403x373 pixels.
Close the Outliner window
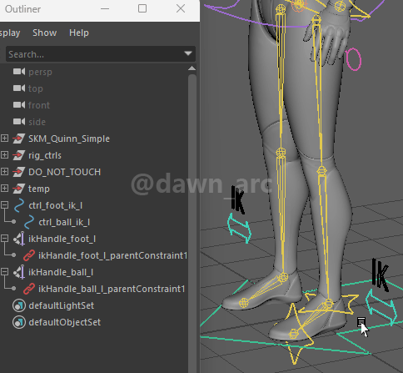click(181, 8)
